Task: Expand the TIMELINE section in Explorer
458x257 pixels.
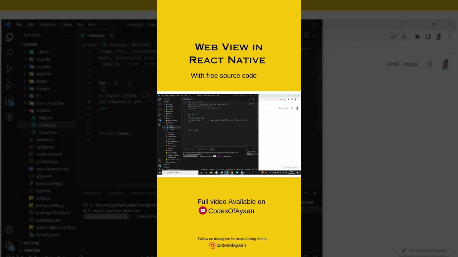Action: pyautogui.click(x=171, y=167)
